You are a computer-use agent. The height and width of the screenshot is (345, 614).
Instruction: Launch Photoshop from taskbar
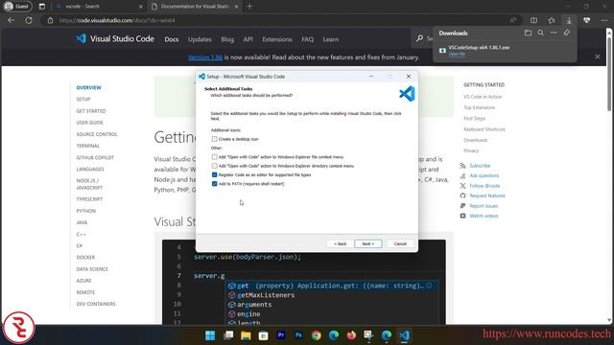pyautogui.click(x=298, y=335)
